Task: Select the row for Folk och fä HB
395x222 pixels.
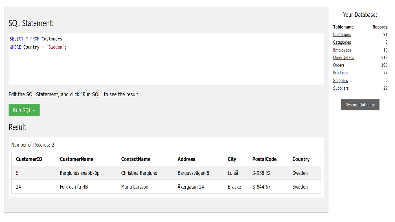Action: [x=141, y=187]
